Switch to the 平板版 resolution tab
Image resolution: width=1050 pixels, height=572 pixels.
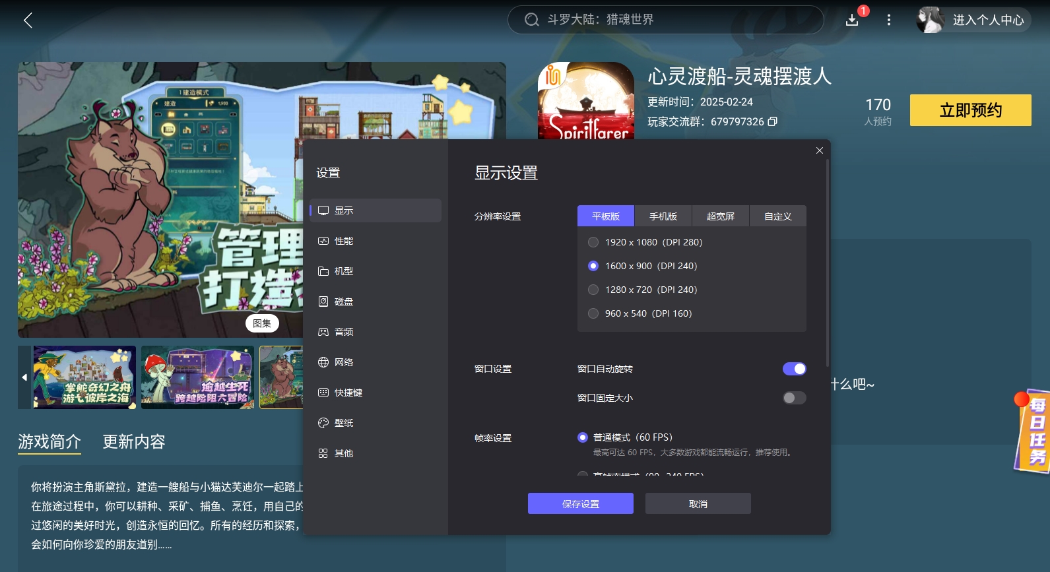tap(606, 216)
